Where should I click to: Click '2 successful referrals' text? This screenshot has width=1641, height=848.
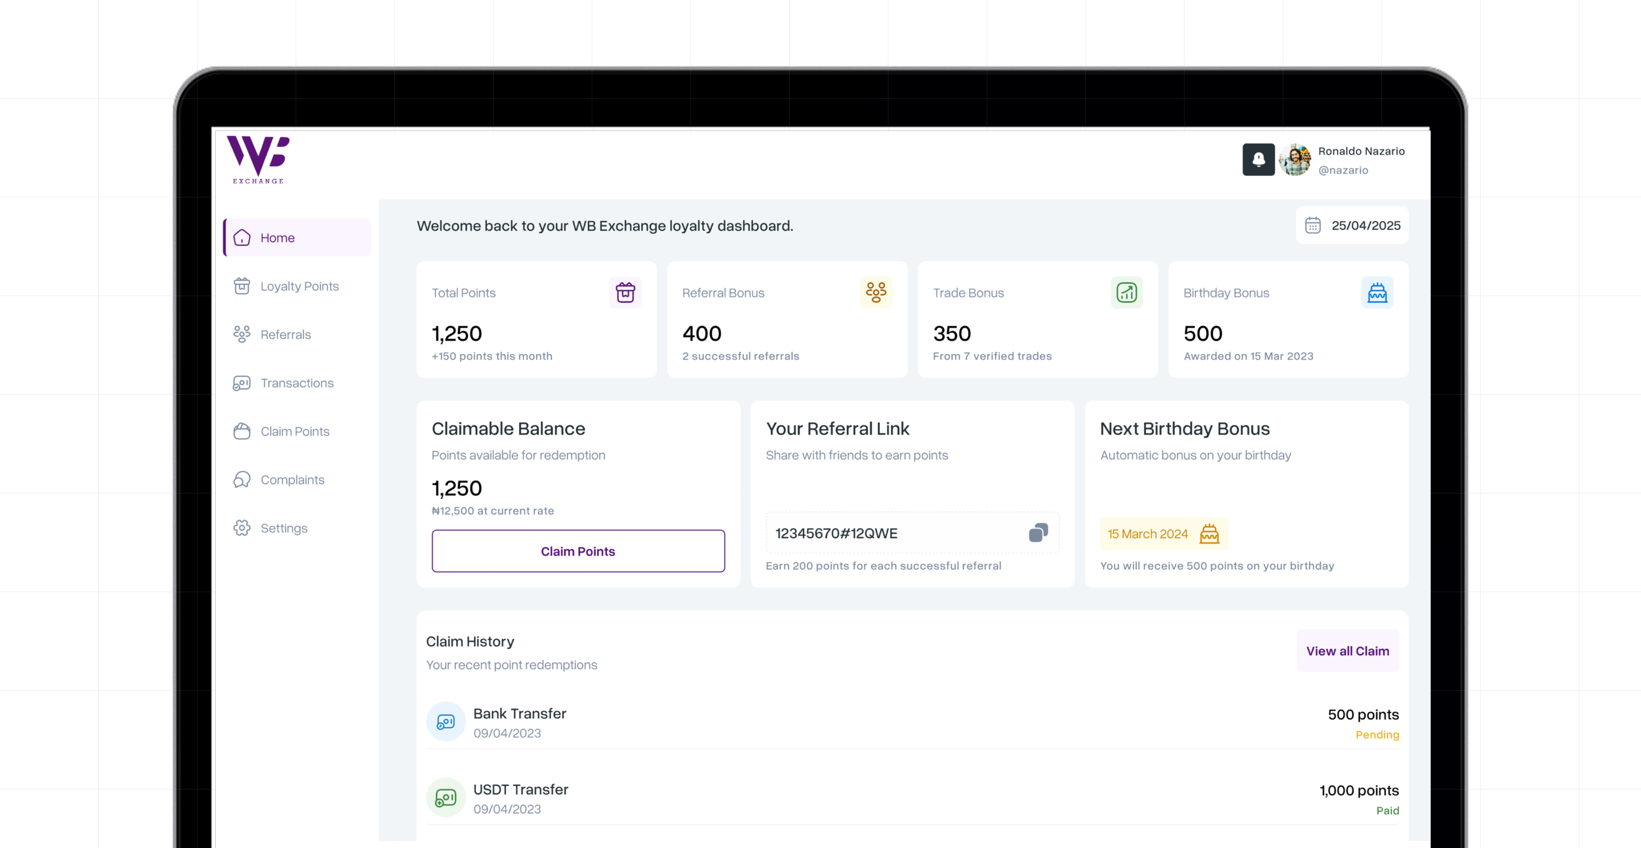(x=740, y=357)
